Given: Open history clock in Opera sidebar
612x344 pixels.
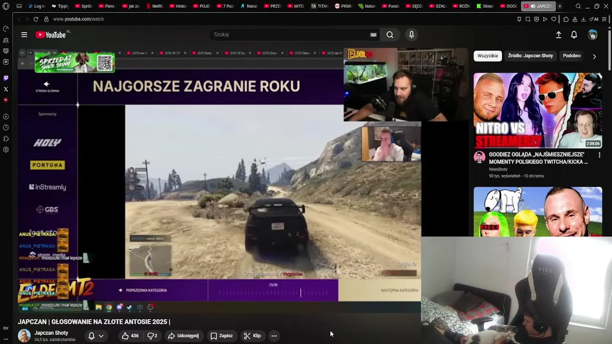Looking at the screenshot, I should [x=6, y=128].
